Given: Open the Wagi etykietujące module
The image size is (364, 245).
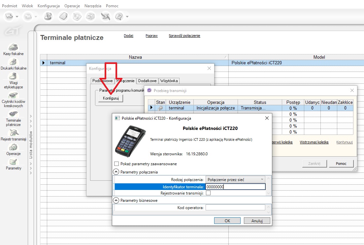Looking at the screenshot, I should [x=14, y=81].
